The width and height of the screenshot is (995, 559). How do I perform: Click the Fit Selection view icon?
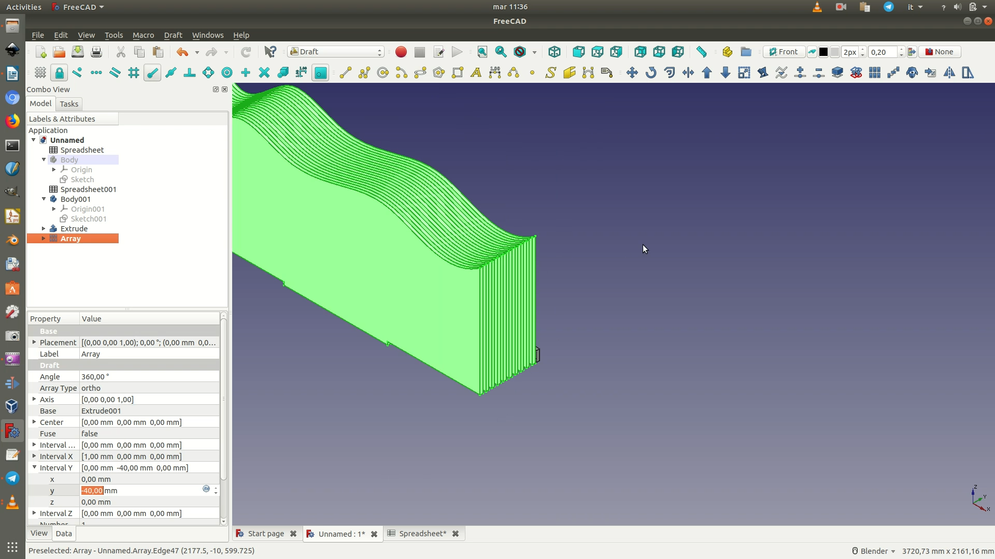click(501, 52)
